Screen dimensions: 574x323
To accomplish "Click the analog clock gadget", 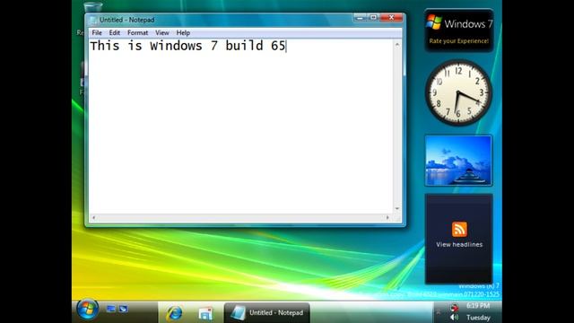I will coord(458,93).
